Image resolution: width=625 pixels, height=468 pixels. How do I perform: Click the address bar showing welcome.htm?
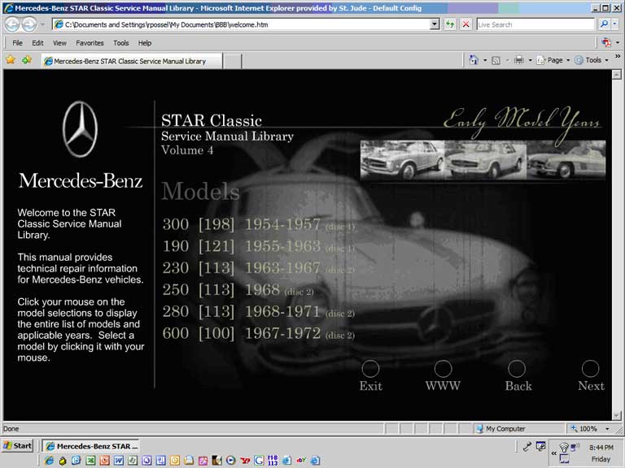pyautogui.click(x=241, y=24)
